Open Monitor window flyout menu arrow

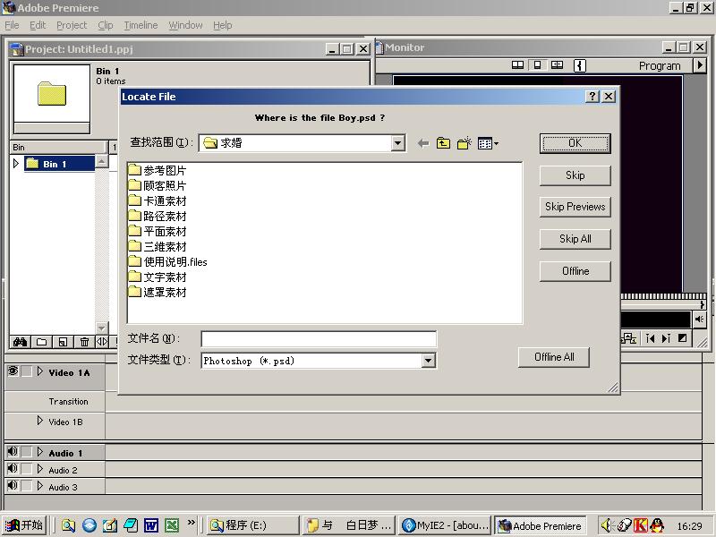pos(700,65)
